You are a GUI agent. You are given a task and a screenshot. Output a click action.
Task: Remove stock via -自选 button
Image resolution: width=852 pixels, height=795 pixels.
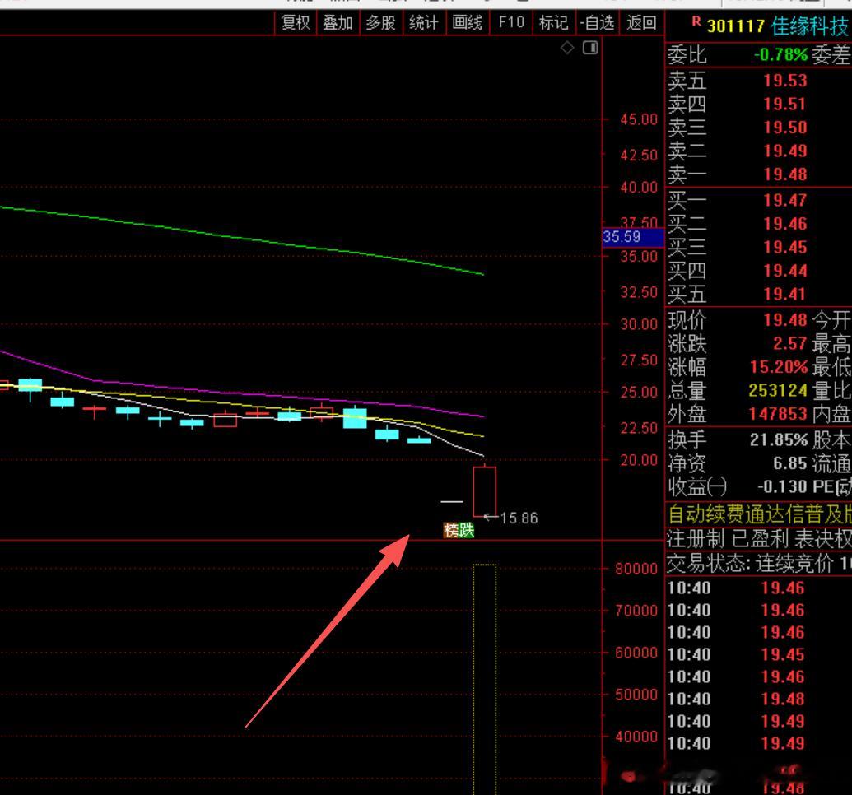597,23
